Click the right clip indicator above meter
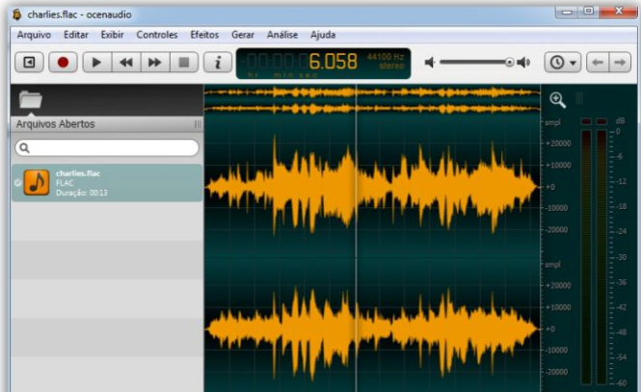This screenshot has height=392, width=641. pos(601,121)
